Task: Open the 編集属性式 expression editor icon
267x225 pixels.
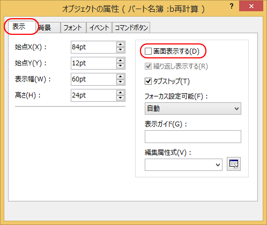Action: tap(234, 164)
